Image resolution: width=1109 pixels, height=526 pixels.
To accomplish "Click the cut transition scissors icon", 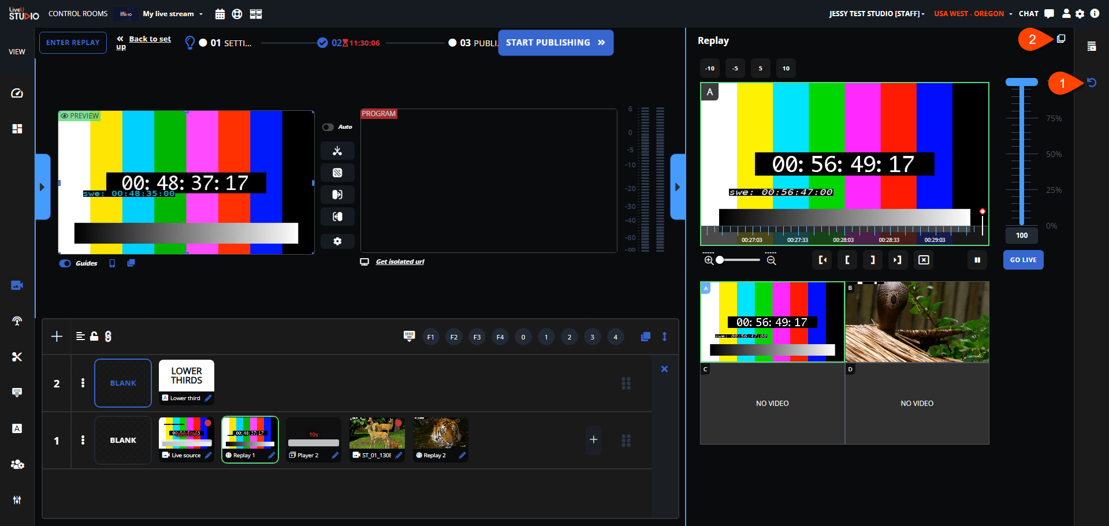I will tap(337, 151).
